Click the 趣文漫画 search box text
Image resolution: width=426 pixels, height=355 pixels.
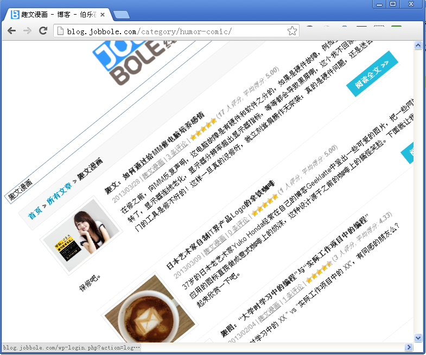(20, 190)
